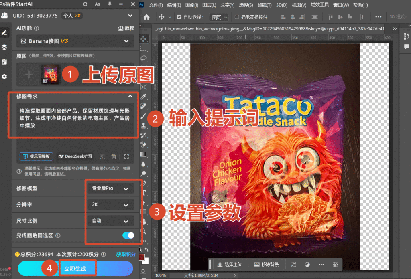Viewport: 411px width, 279px height.
Task: Click align bottom edges icon
Action: (350, 17)
